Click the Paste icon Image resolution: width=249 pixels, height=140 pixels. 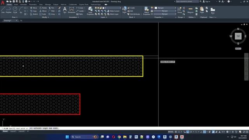[202, 10]
